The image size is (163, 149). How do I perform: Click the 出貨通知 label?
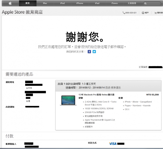10,107
